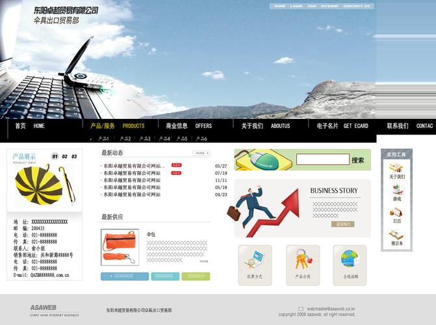
Task: Select 产品4 in the submenu
Action: point(164,138)
